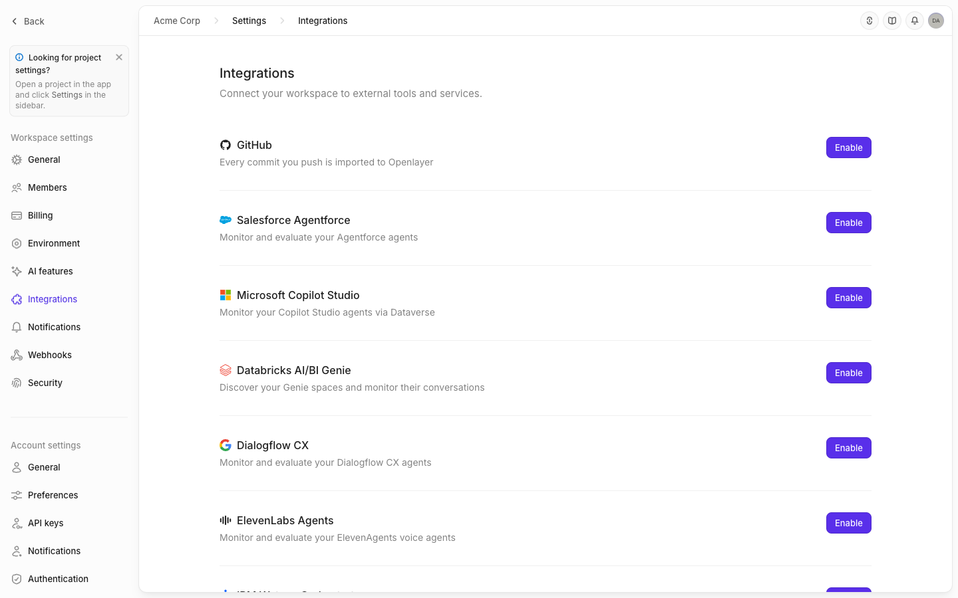Click 'Discover your Genie spaces' description
The width and height of the screenshot is (958, 598).
(352, 387)
